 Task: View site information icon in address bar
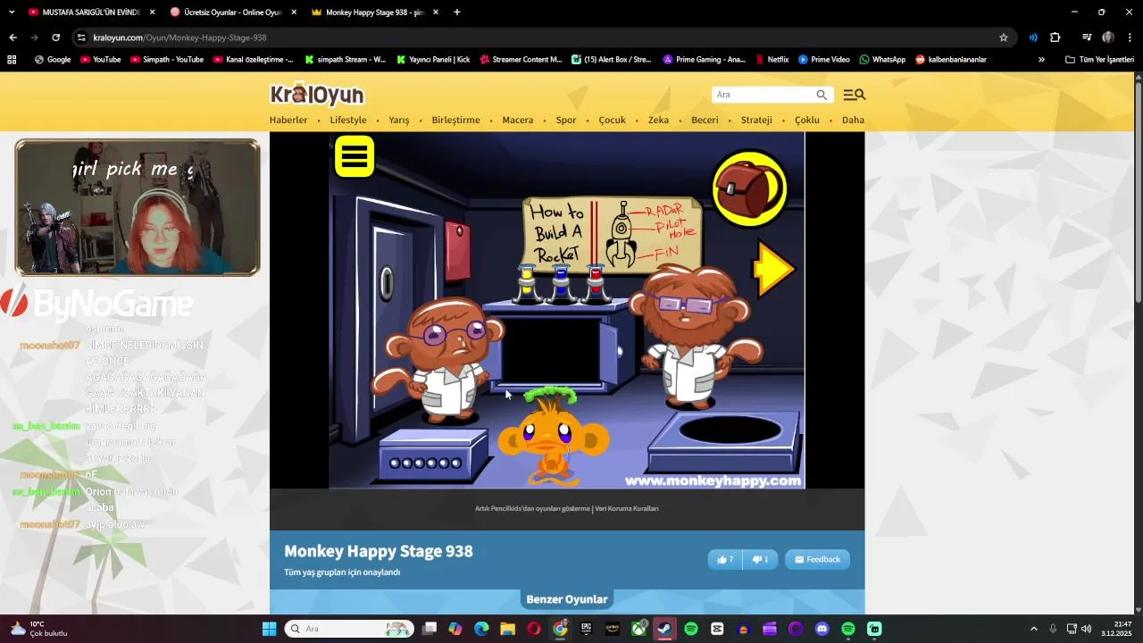[81, 38]
